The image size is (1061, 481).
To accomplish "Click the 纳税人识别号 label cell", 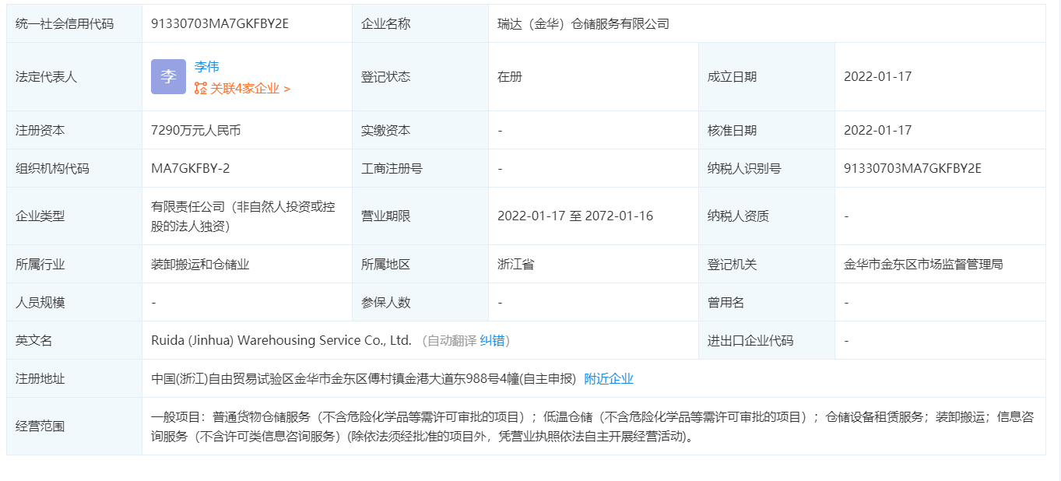I will (767, 168).
